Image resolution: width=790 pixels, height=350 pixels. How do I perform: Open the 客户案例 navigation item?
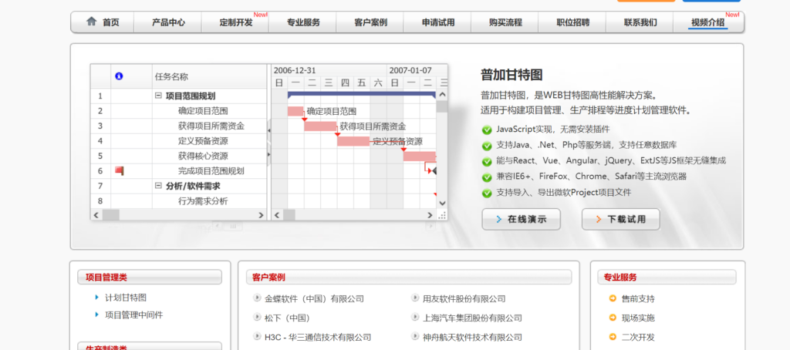(370, 22)
